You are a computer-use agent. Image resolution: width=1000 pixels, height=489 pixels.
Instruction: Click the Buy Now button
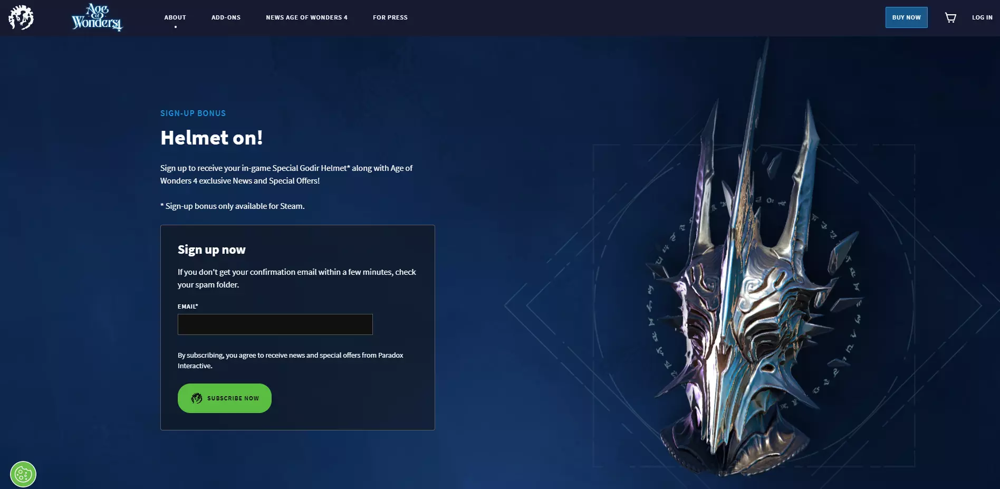pyautogui.click(x=906, y=17)
